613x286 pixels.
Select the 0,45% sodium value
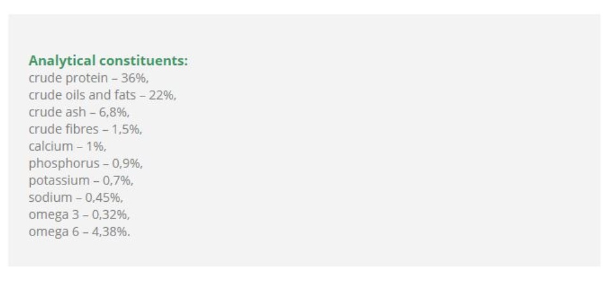103,197
